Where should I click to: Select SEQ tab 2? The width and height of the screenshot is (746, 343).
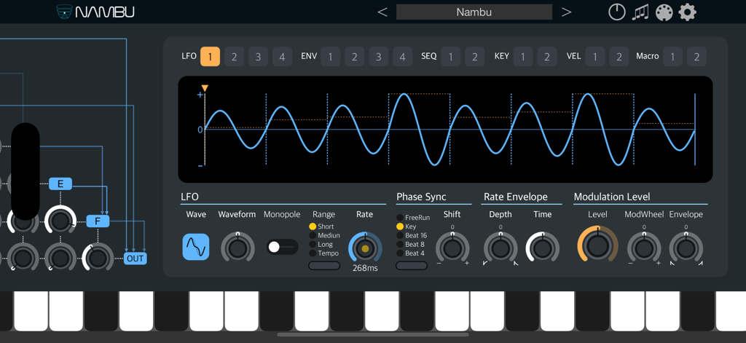pyautogui.click(x=474, y=57)
